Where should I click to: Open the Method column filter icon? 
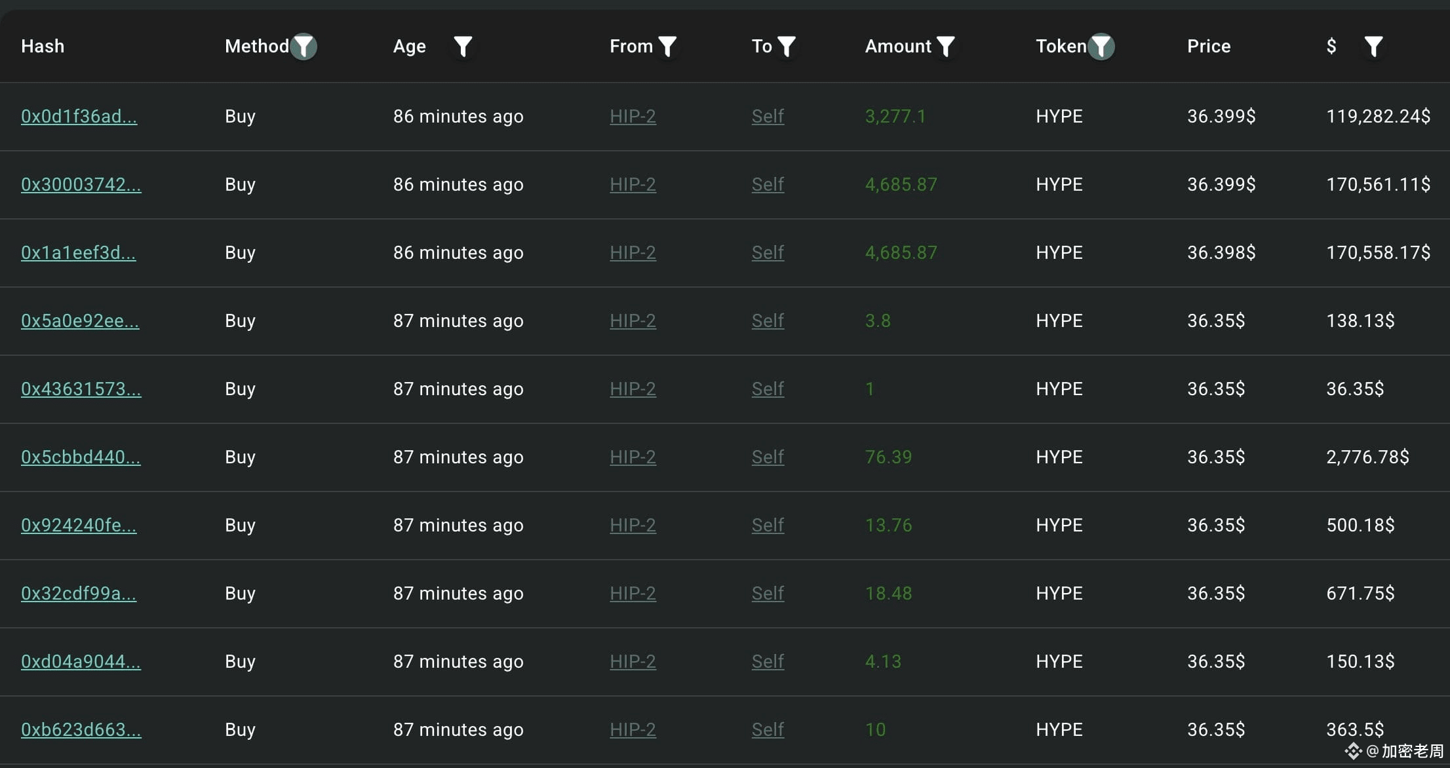[304, 47]
